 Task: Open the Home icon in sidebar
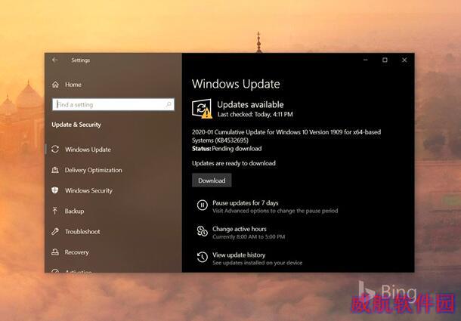(55, 85)
